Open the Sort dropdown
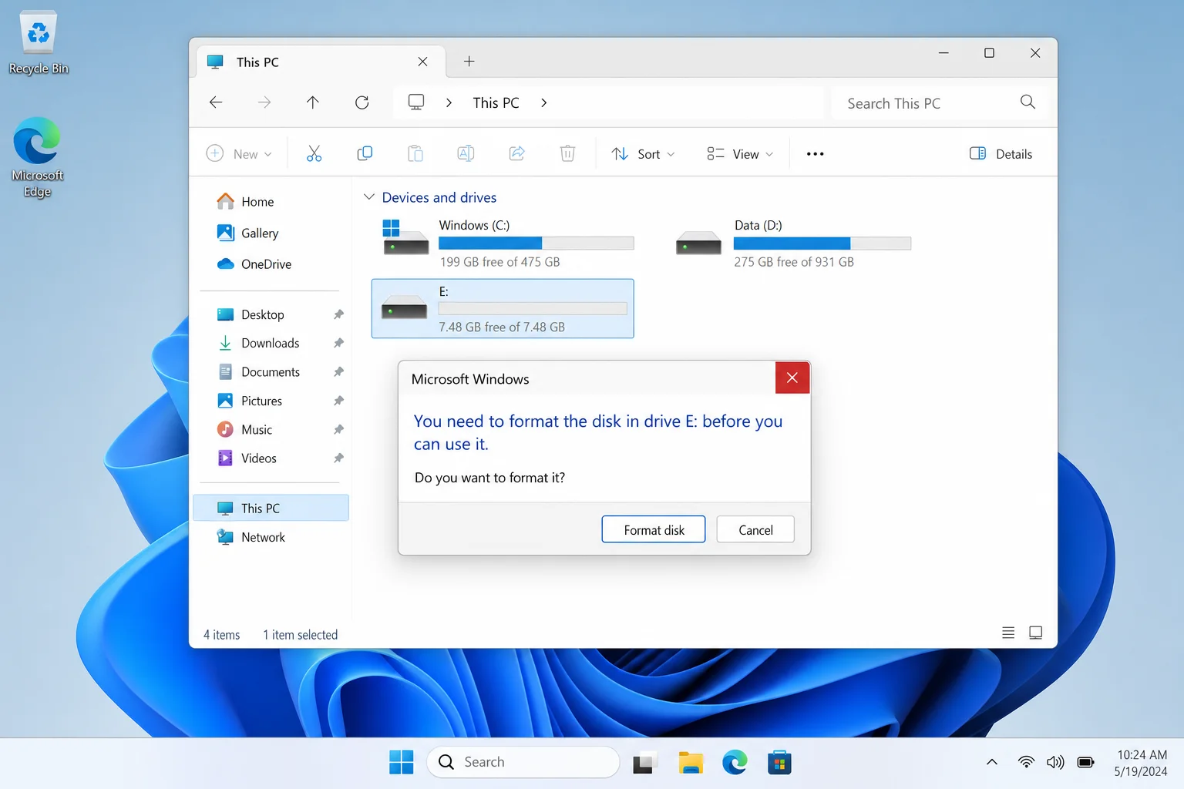Image resolution: width=1184 pixels, height=789 pixels. 643,154
